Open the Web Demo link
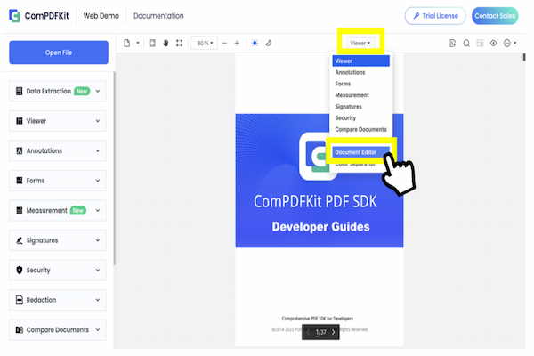 click(101, 16)
